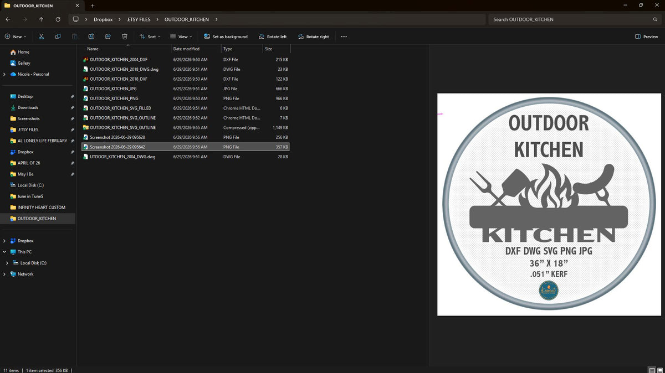Click the Rotate left button

[272, 37]
